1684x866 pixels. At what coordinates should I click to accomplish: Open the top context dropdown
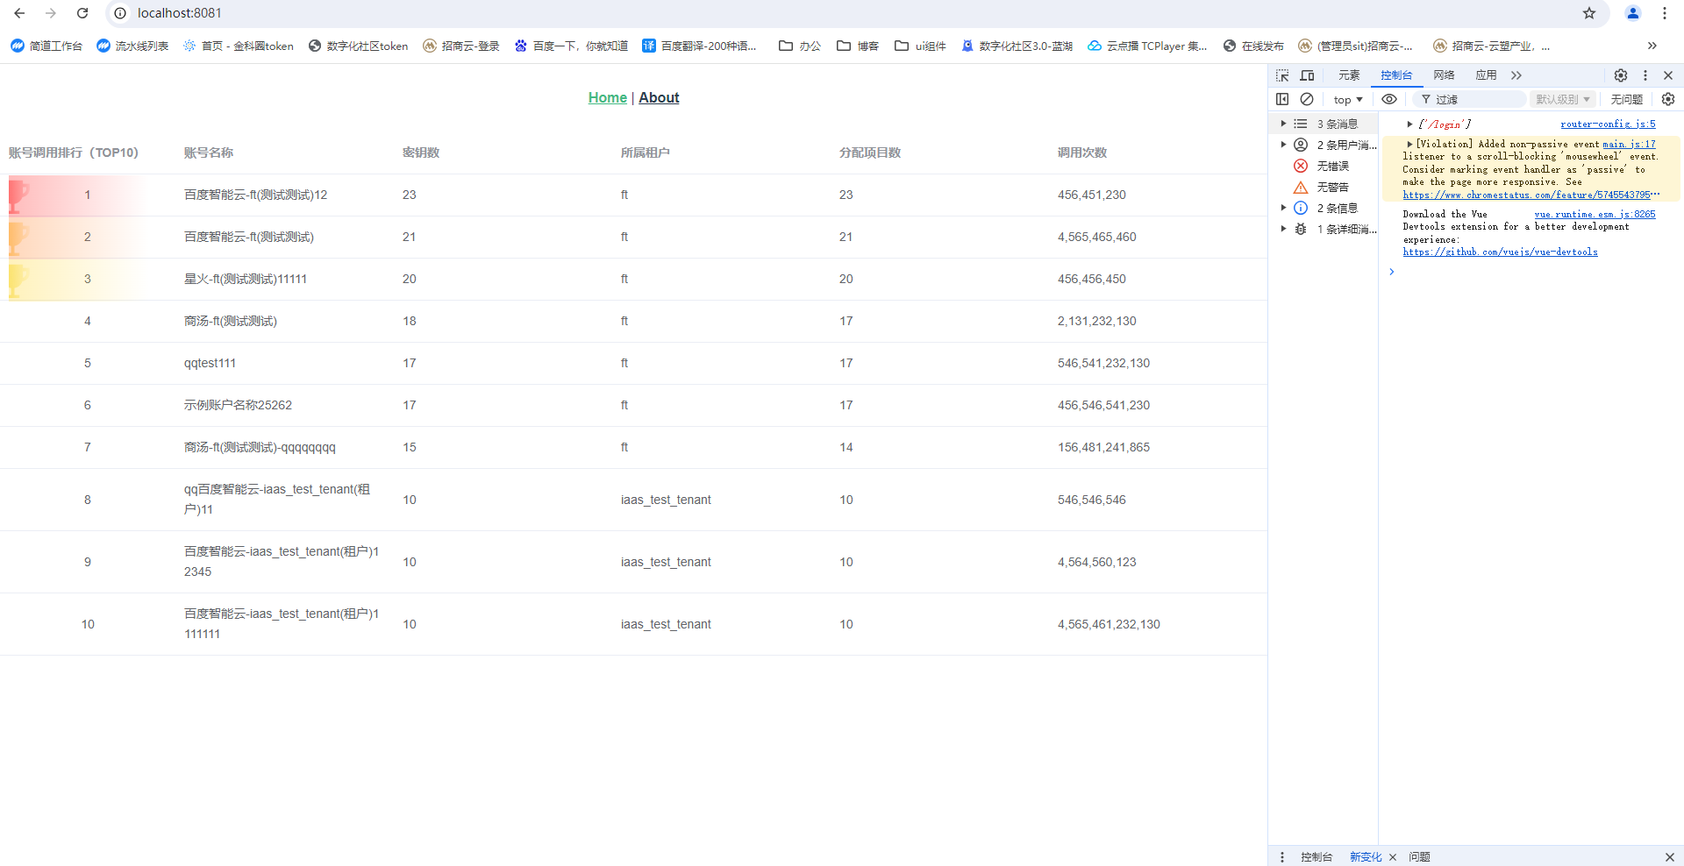(x=1348, y=99)
